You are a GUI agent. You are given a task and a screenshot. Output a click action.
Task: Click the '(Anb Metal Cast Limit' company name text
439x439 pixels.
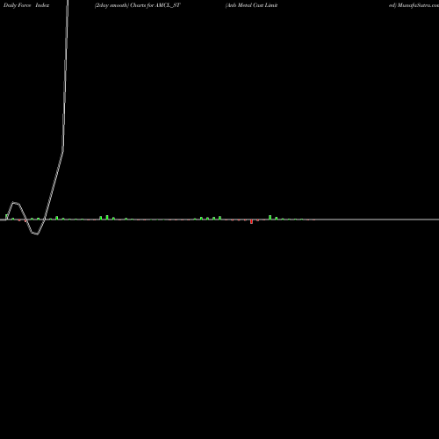tap(251, 5)
